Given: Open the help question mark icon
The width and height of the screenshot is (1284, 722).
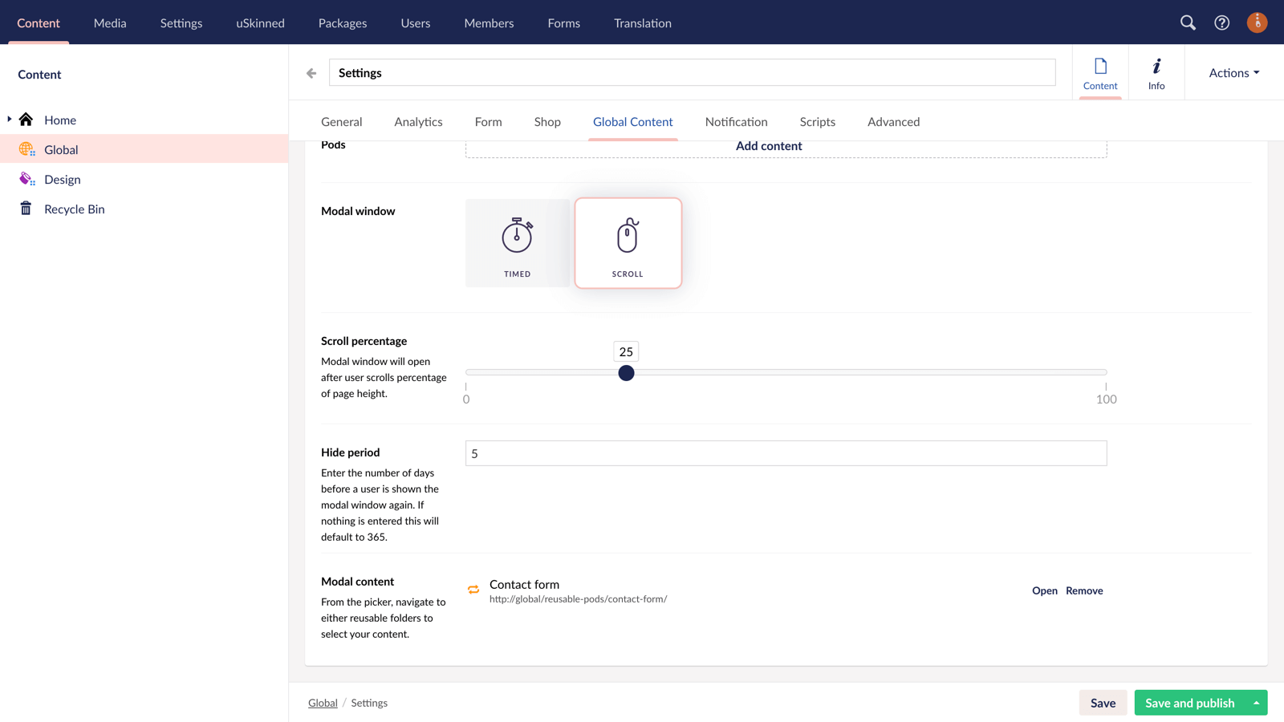Looking at the screenshot, I should [1221, 22].
